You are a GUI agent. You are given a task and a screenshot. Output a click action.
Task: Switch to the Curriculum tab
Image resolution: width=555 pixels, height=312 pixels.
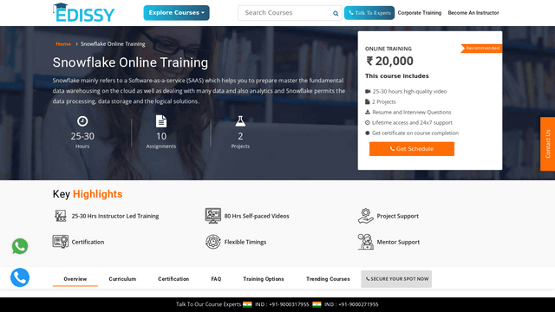122,279
